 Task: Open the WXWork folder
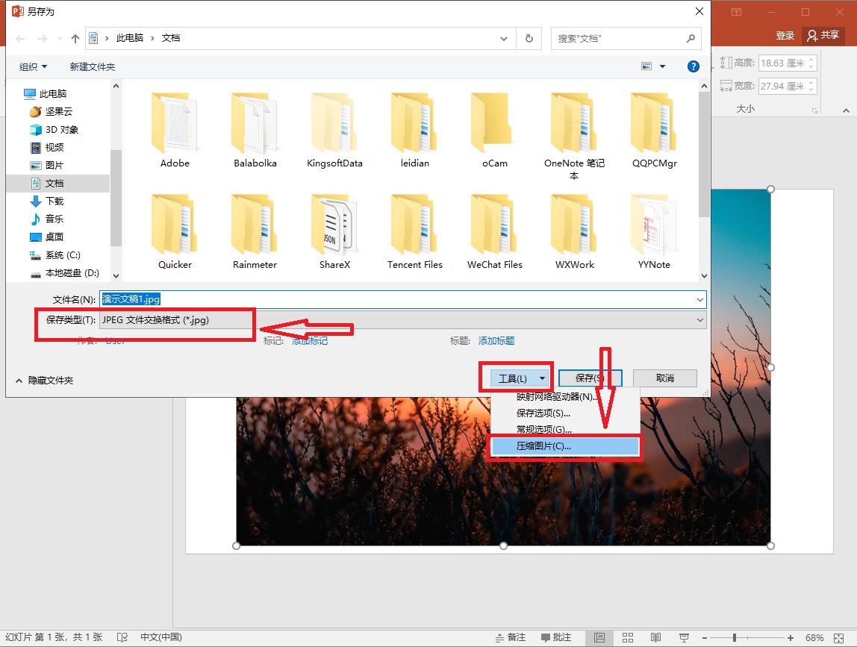tap(574, 231)
